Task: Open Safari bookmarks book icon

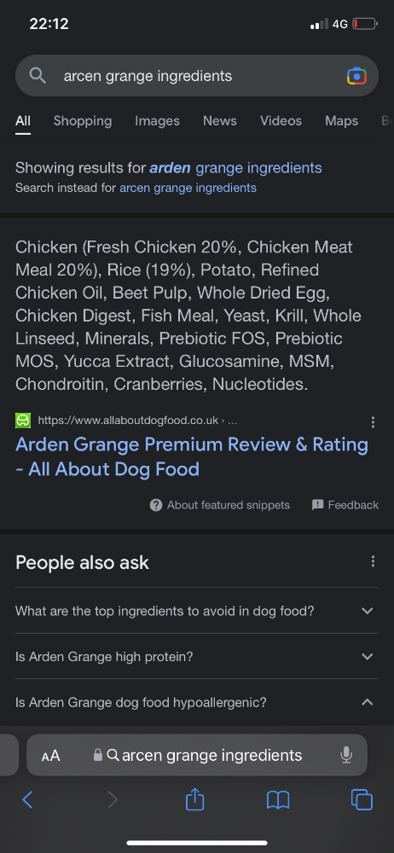Action: [277, 800]
